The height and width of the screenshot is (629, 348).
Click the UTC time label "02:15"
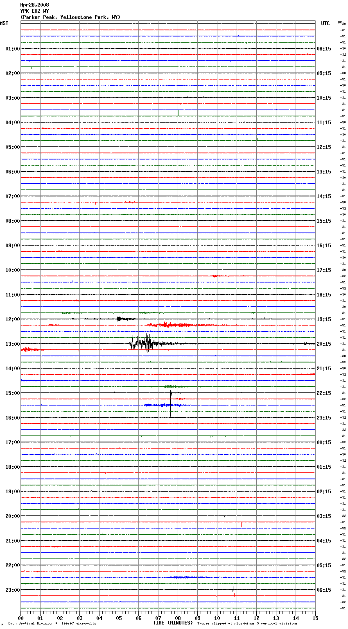324,492
